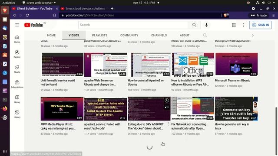Open Fix Network not connecting video title
Image resolution: width=278 pixels, height=156 pixels.
189,126
